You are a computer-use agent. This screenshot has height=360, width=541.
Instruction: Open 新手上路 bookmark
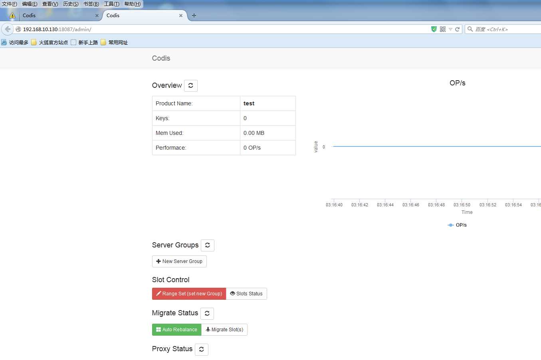pyautogui.click(x=84, y=42)
